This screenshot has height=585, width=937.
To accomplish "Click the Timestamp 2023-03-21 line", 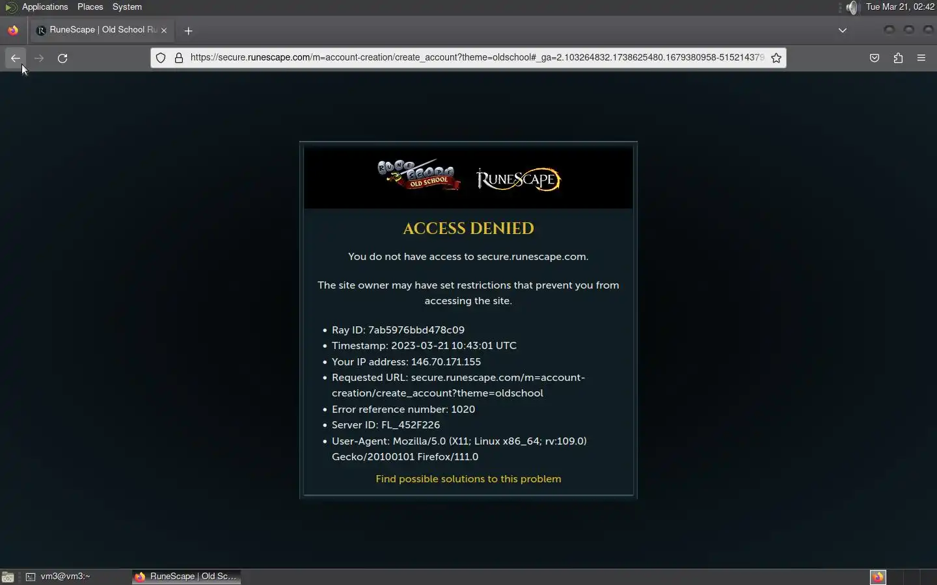I will click(x=424, y=346).
